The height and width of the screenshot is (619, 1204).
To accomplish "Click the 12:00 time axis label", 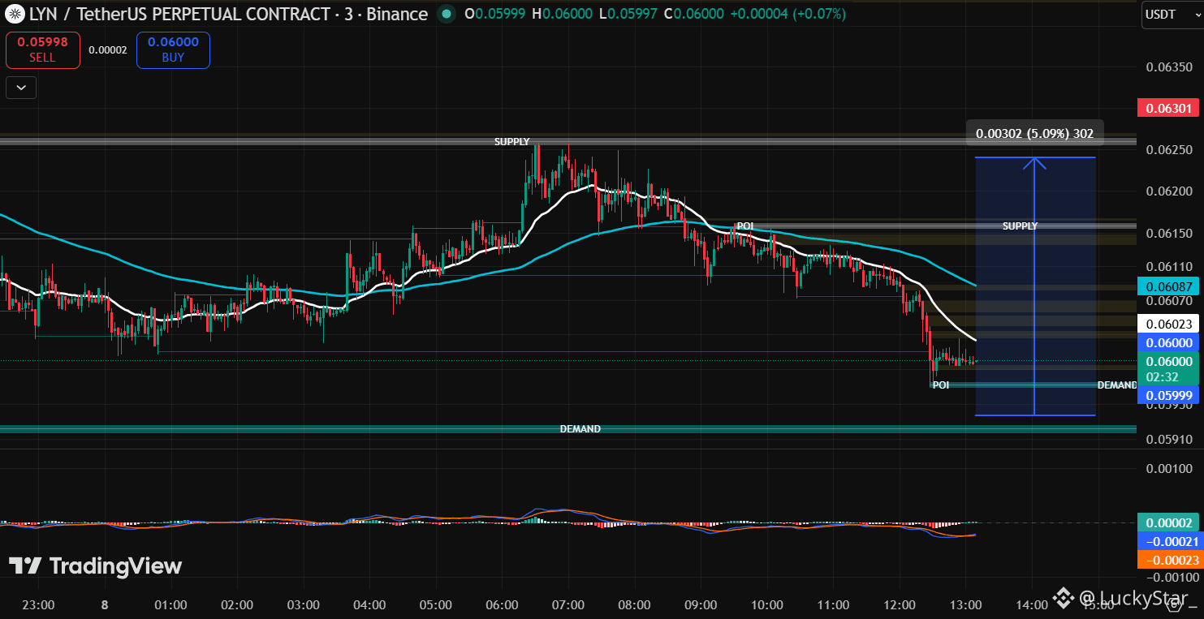I will [x=900, y=604].
